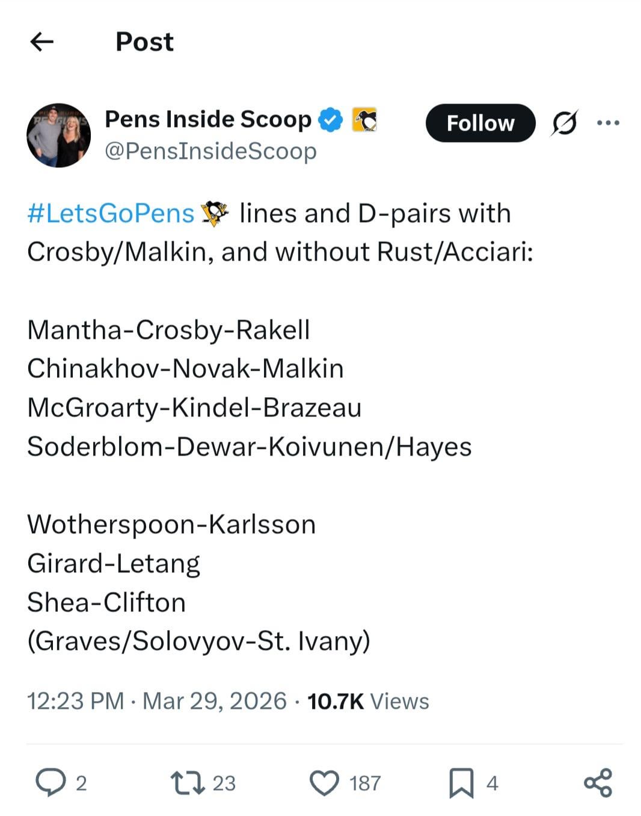
Task: Click the Post page title
Action: 144,42
